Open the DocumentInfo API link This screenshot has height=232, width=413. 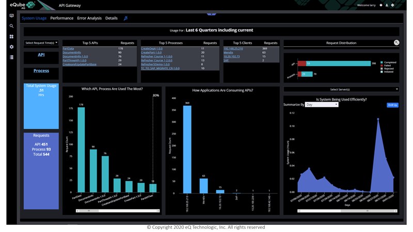click(72, 53)
